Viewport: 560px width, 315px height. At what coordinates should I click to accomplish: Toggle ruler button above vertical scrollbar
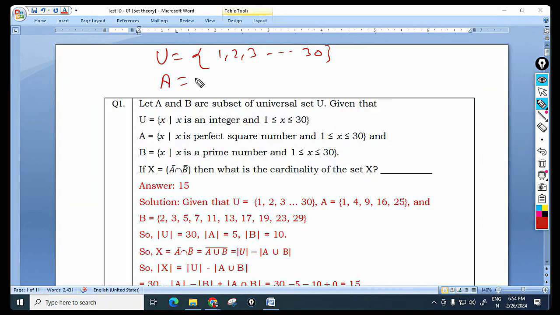tap(546, 31)
